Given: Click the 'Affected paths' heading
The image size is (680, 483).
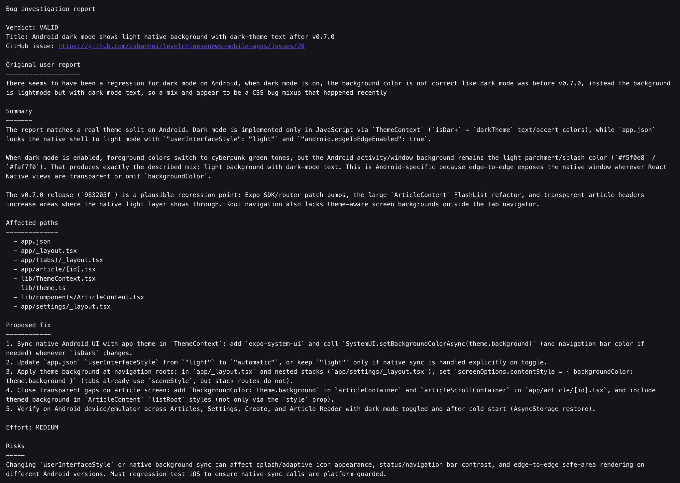Looking at the screenshot, I should (32, 223).
